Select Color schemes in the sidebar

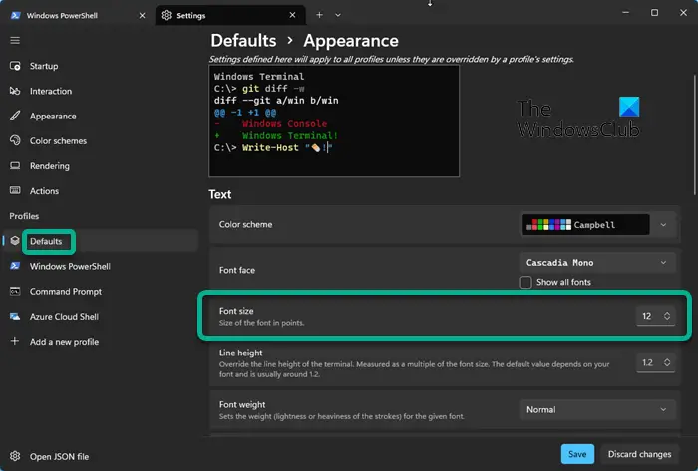click(58, 140)
